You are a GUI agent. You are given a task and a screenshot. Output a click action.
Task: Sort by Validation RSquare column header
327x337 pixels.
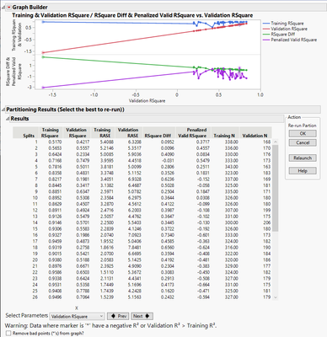[76, 133]
